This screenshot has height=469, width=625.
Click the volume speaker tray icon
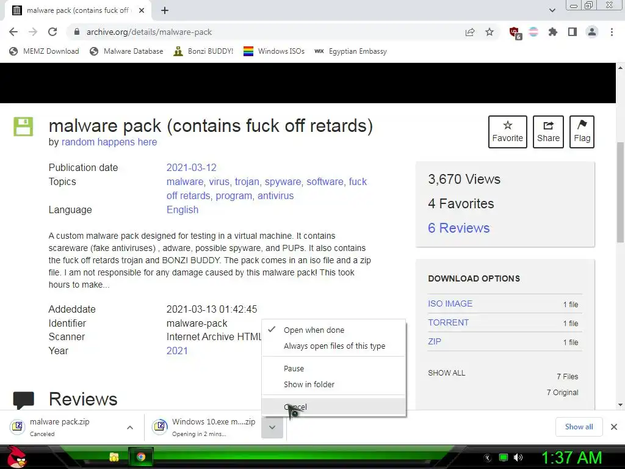[518, 457]
